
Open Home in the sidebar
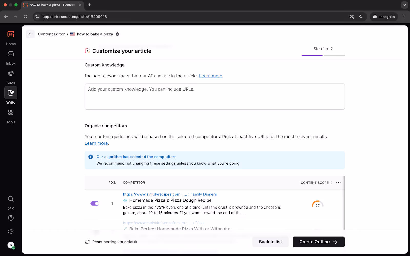point(11,44)
